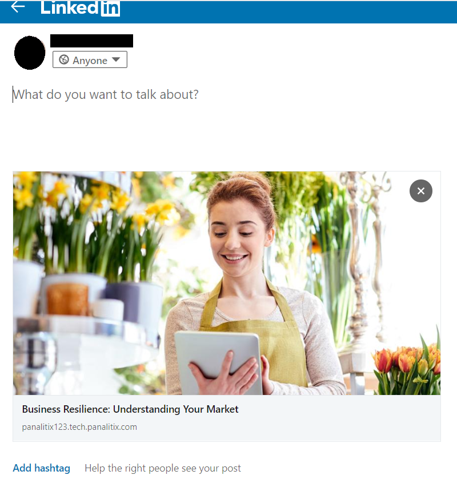Open 'Business Resilience: Understanding Your Market' title
Screen dimensions: 457x483
(130, 409)
